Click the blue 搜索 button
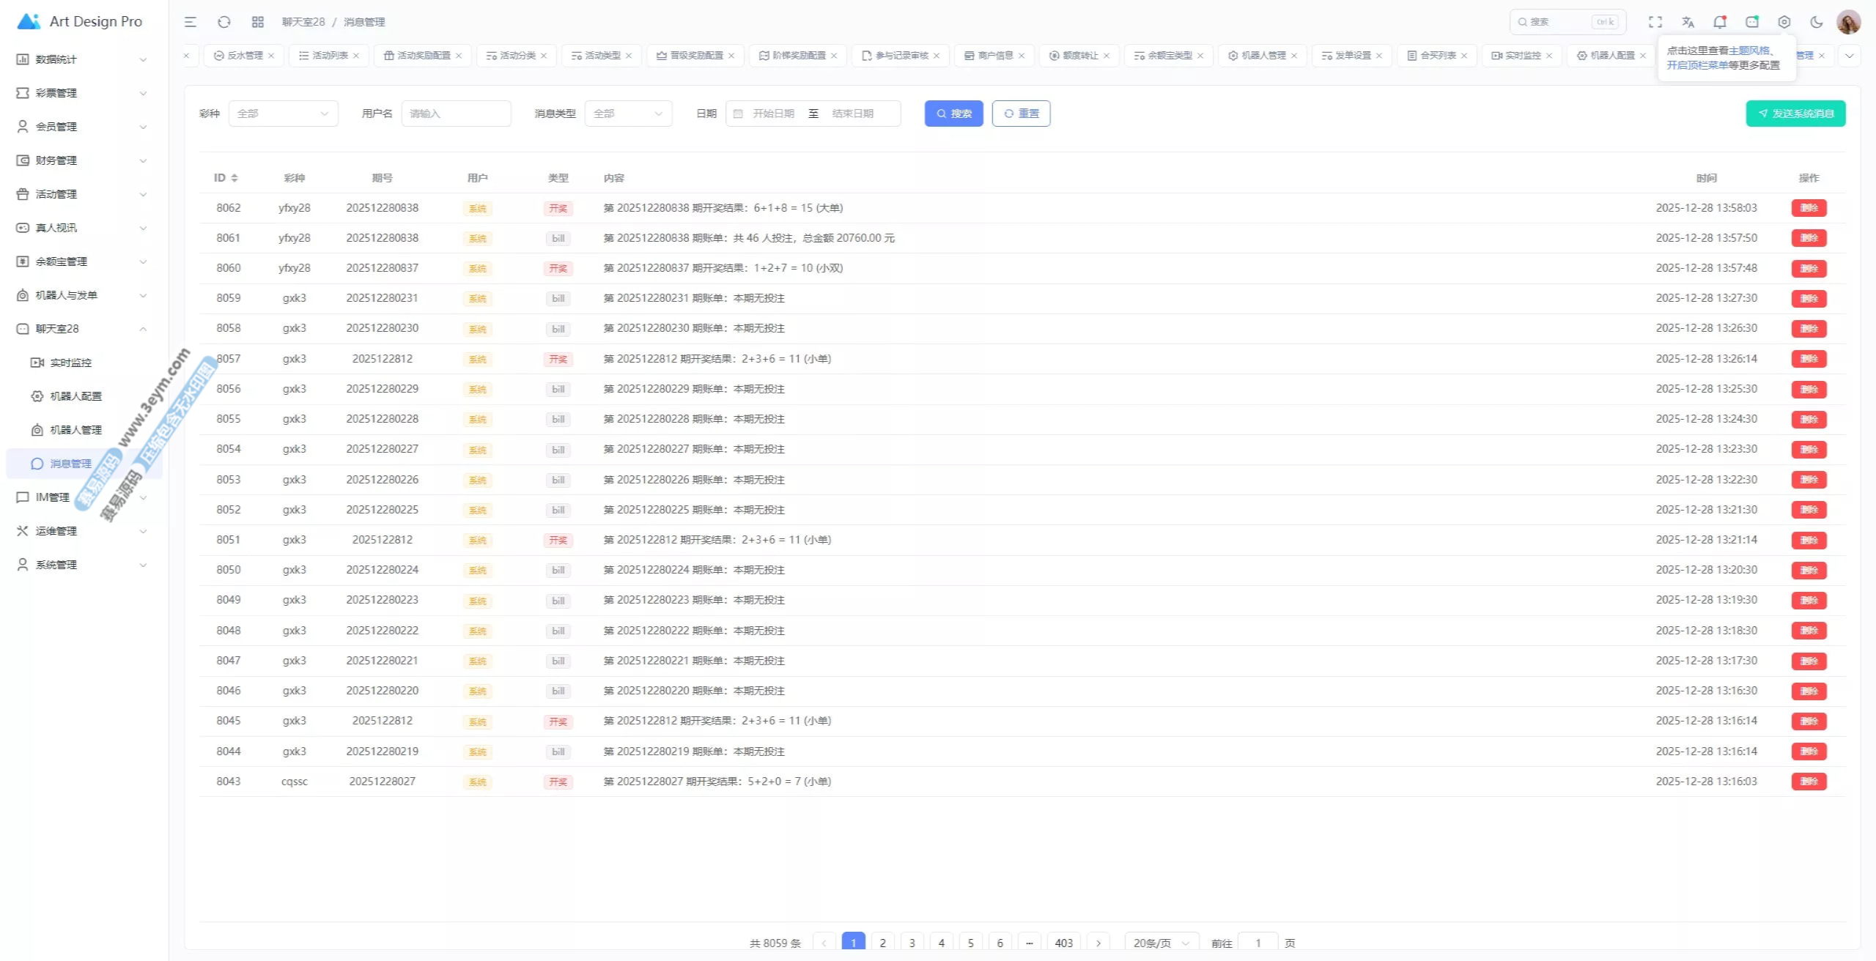This screenshot has width=1876, height=961. (953, 114)
